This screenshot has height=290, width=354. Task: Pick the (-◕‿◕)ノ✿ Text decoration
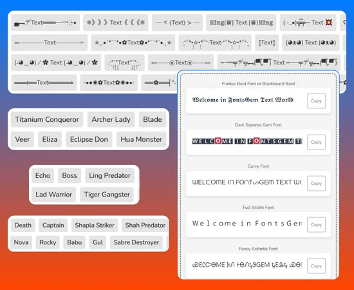(56, 63)
